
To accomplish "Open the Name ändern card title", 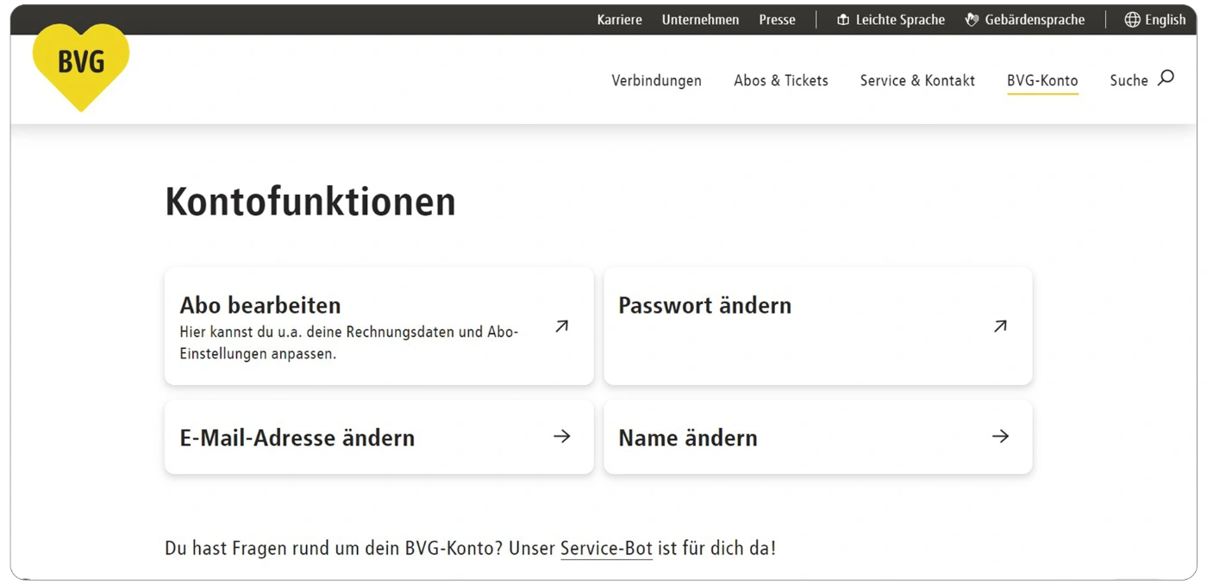I will [688, 438].
